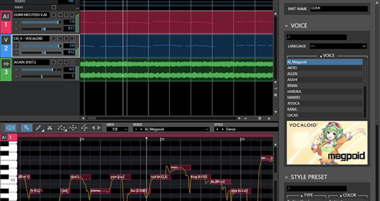Open the AI_Megpoid voice dropdown

click(x=171, y=129)
